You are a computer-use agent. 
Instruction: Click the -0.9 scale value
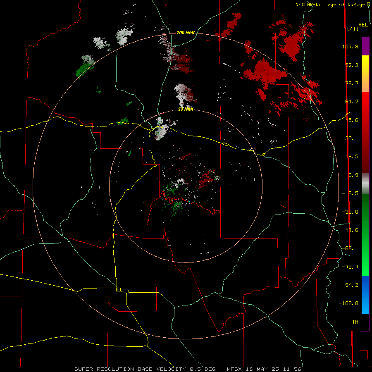point(352,175)
